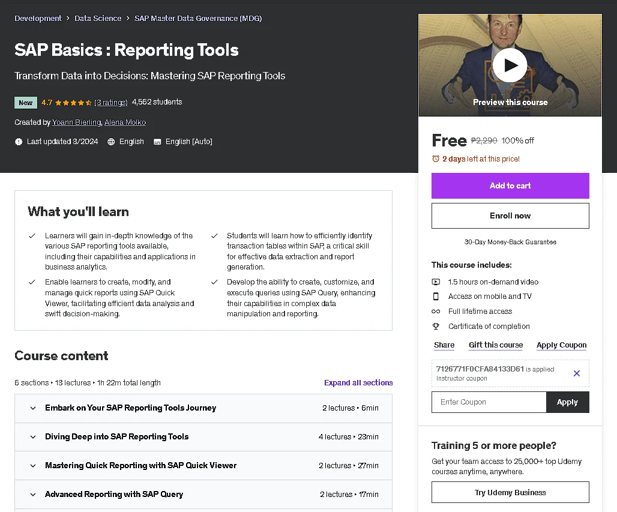Open instructor Yoann Bierling's profile
Image resolution: width=617 pixels, height=512 pixels.
click(76, 122)
